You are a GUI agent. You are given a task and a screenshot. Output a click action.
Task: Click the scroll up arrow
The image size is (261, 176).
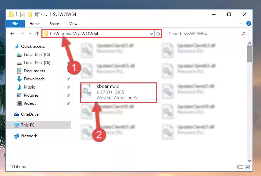tap(249, 43)
